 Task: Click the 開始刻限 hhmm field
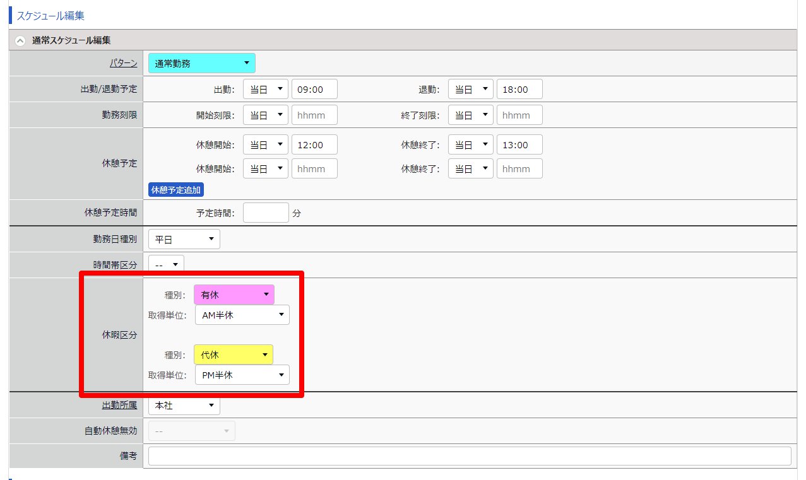314,115
